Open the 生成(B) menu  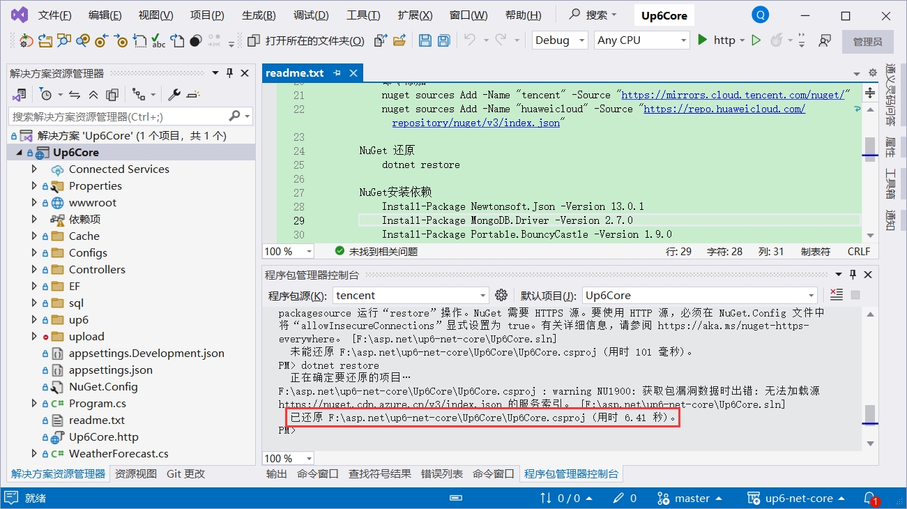point(258,15)
